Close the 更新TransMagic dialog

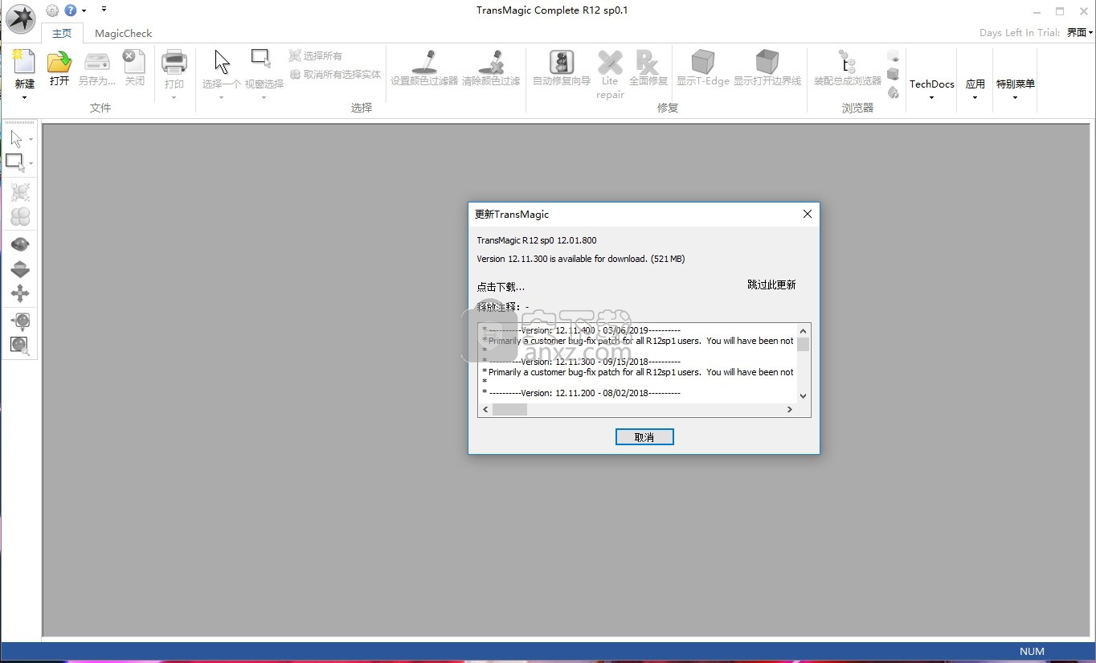pyautogui.click(x=808, y=214)
